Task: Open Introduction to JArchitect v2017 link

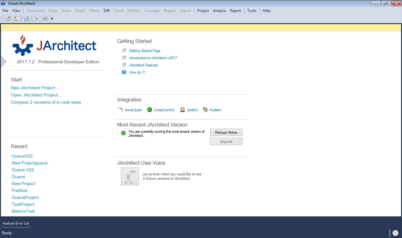Action: point(153,58)
